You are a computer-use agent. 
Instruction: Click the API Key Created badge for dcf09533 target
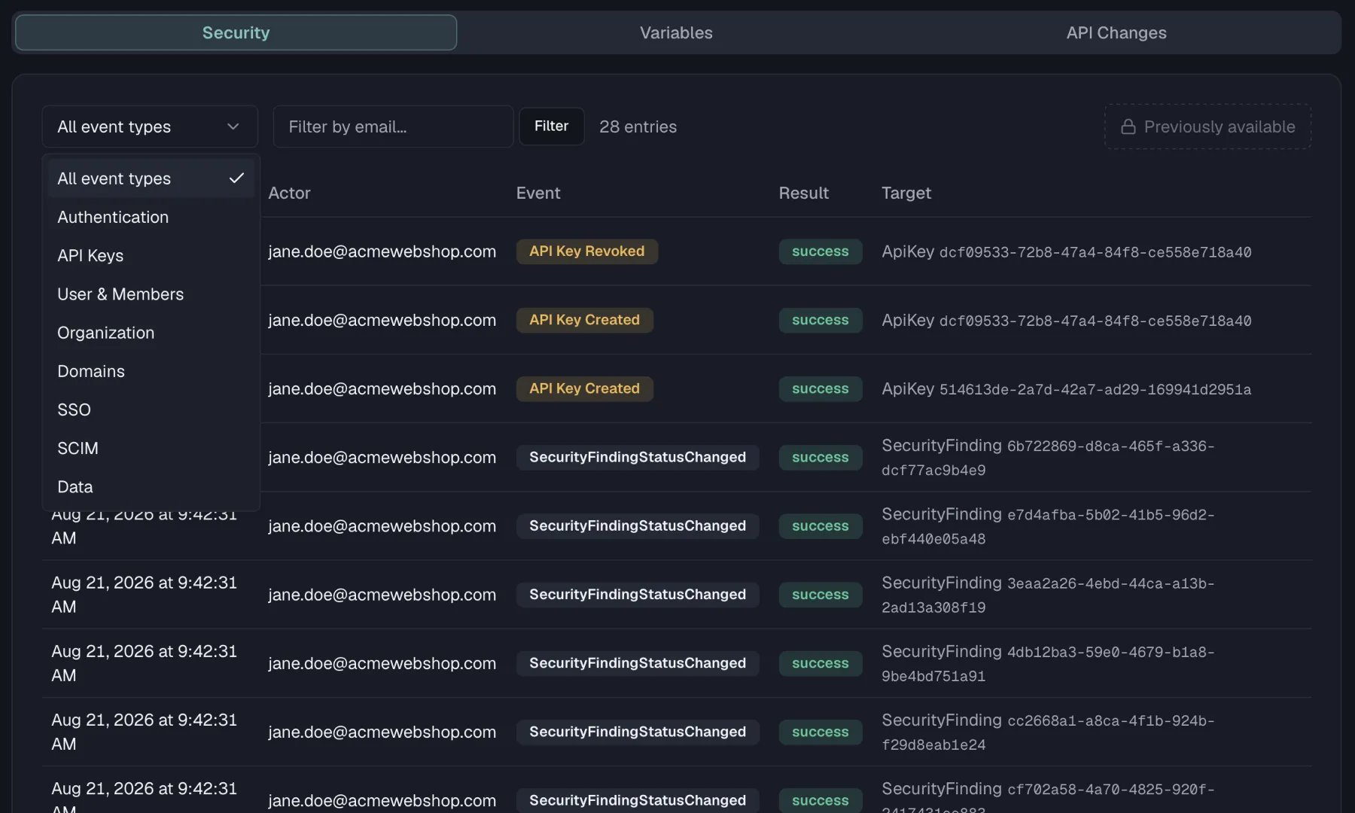584,320
